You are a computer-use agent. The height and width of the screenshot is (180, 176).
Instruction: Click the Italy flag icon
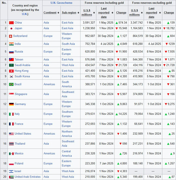point(11,114)
